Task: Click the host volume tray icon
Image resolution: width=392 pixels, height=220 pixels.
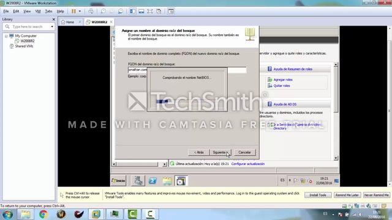Action: tap(360, 215)
